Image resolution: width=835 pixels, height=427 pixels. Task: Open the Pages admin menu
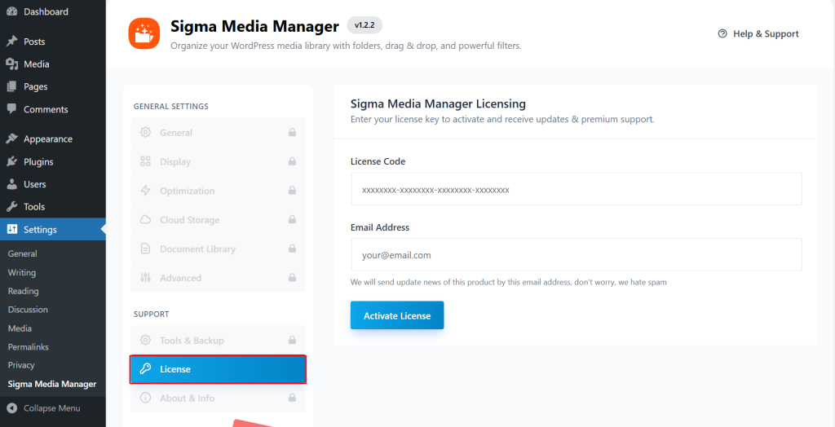pyautogui.click(x=53, y=86)
